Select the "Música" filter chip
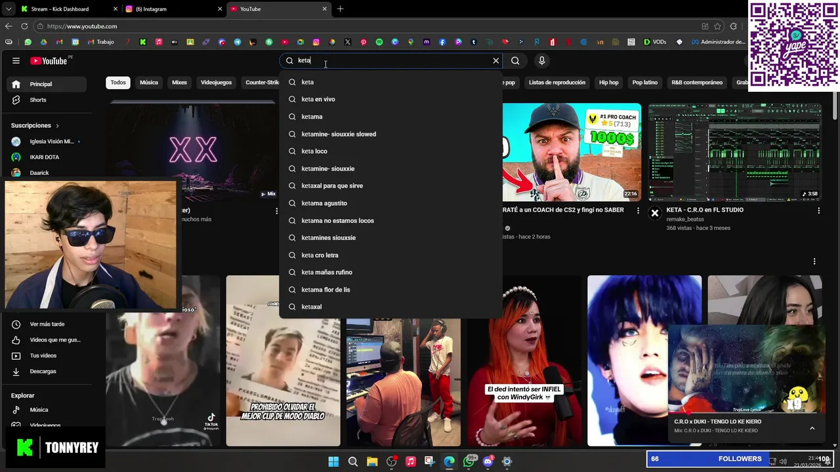 click(149, 83)
